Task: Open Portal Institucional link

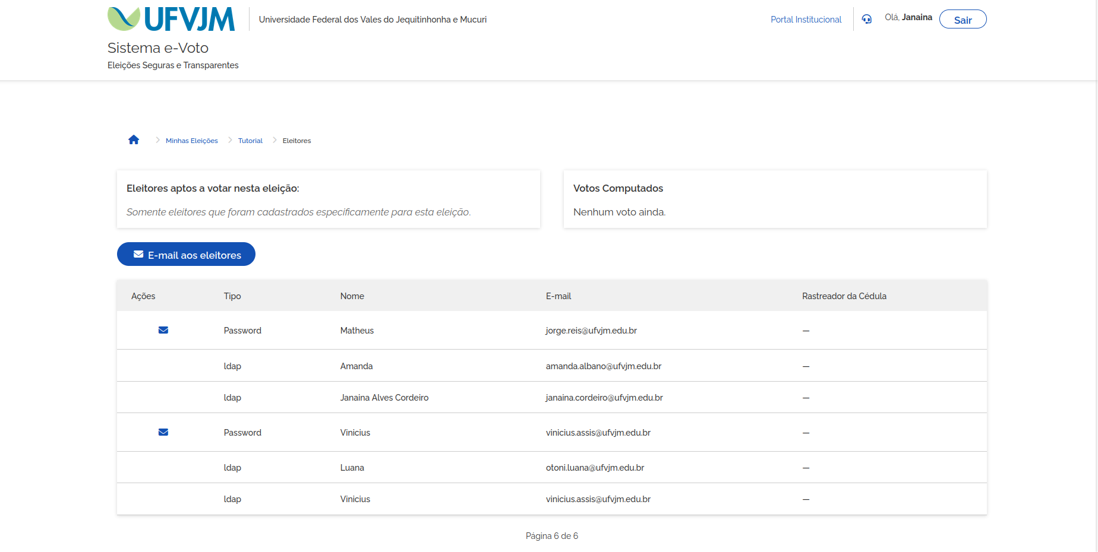Action: point(806,20)
